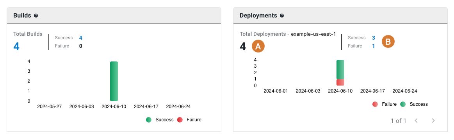Click the total deployments number 4
This screenshot has height=140, width=454.
point(243,47)
